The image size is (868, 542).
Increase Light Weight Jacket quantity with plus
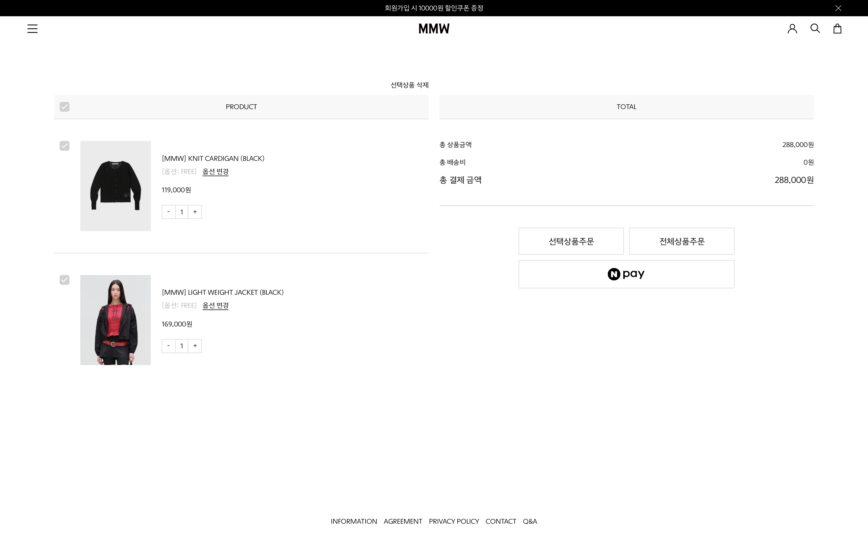[x=195, y=346]
